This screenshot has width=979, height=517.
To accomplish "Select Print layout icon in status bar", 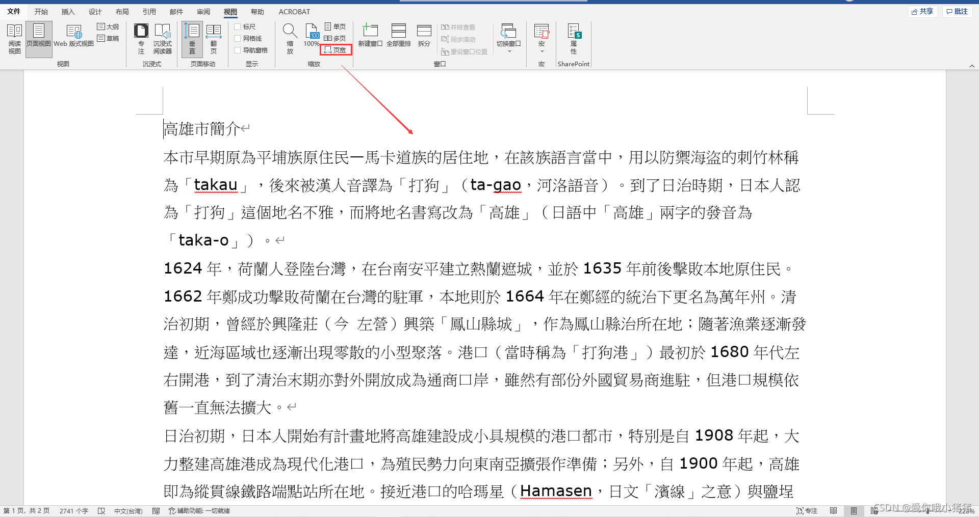I will click(x=854, y=511).
